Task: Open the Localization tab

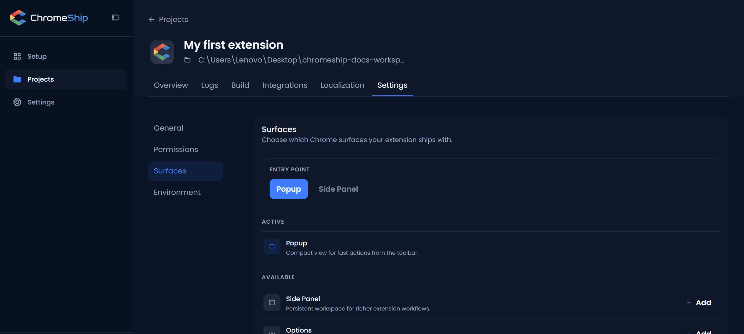Action: tap(342, 85)
